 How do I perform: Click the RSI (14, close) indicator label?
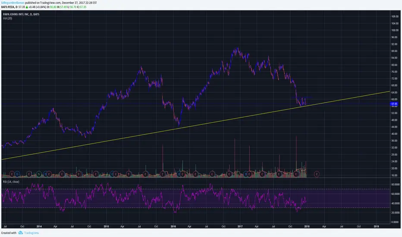point(11,182)
